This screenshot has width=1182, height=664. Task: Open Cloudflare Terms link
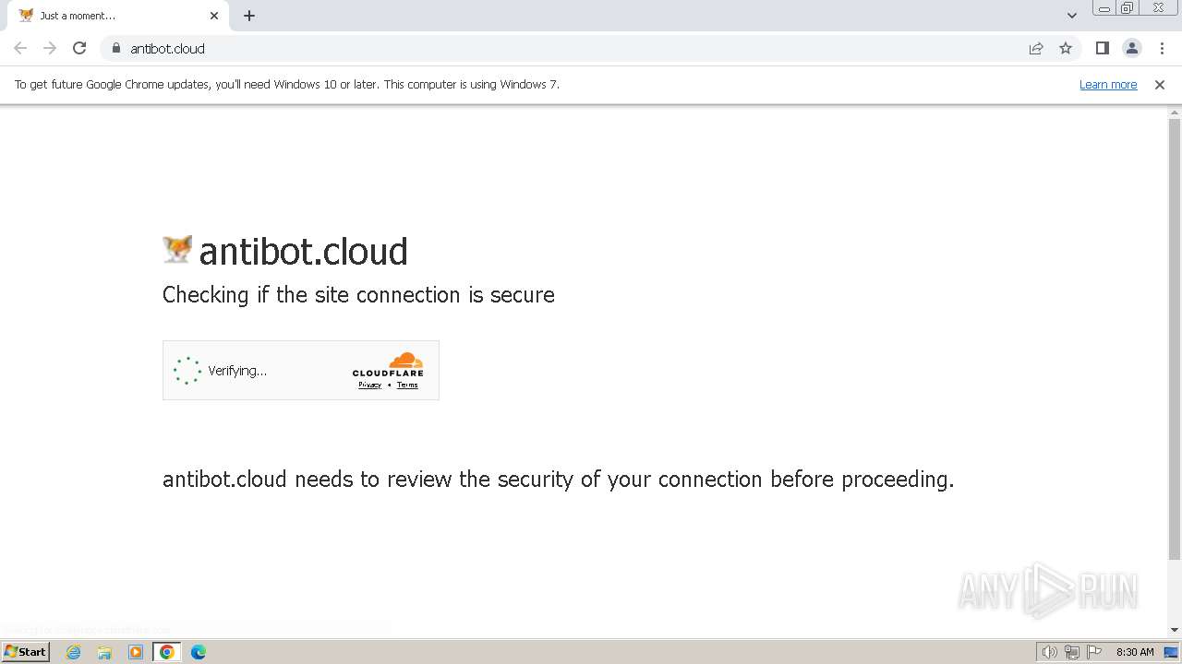(407, 385)
